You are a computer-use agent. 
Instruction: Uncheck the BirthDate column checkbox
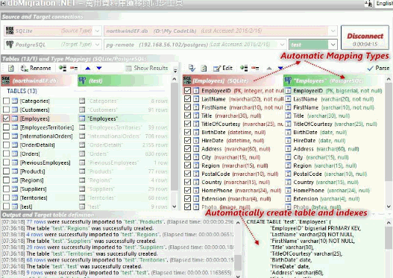pos(187,132)
